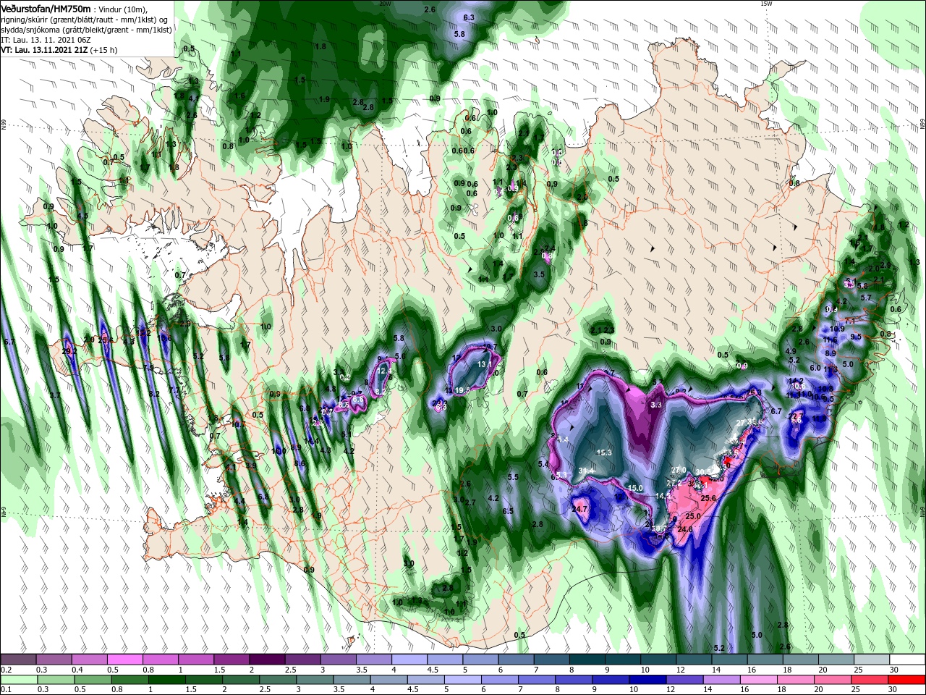
Task: Click the 25.6 precipitation value
Action: point(708,498)
